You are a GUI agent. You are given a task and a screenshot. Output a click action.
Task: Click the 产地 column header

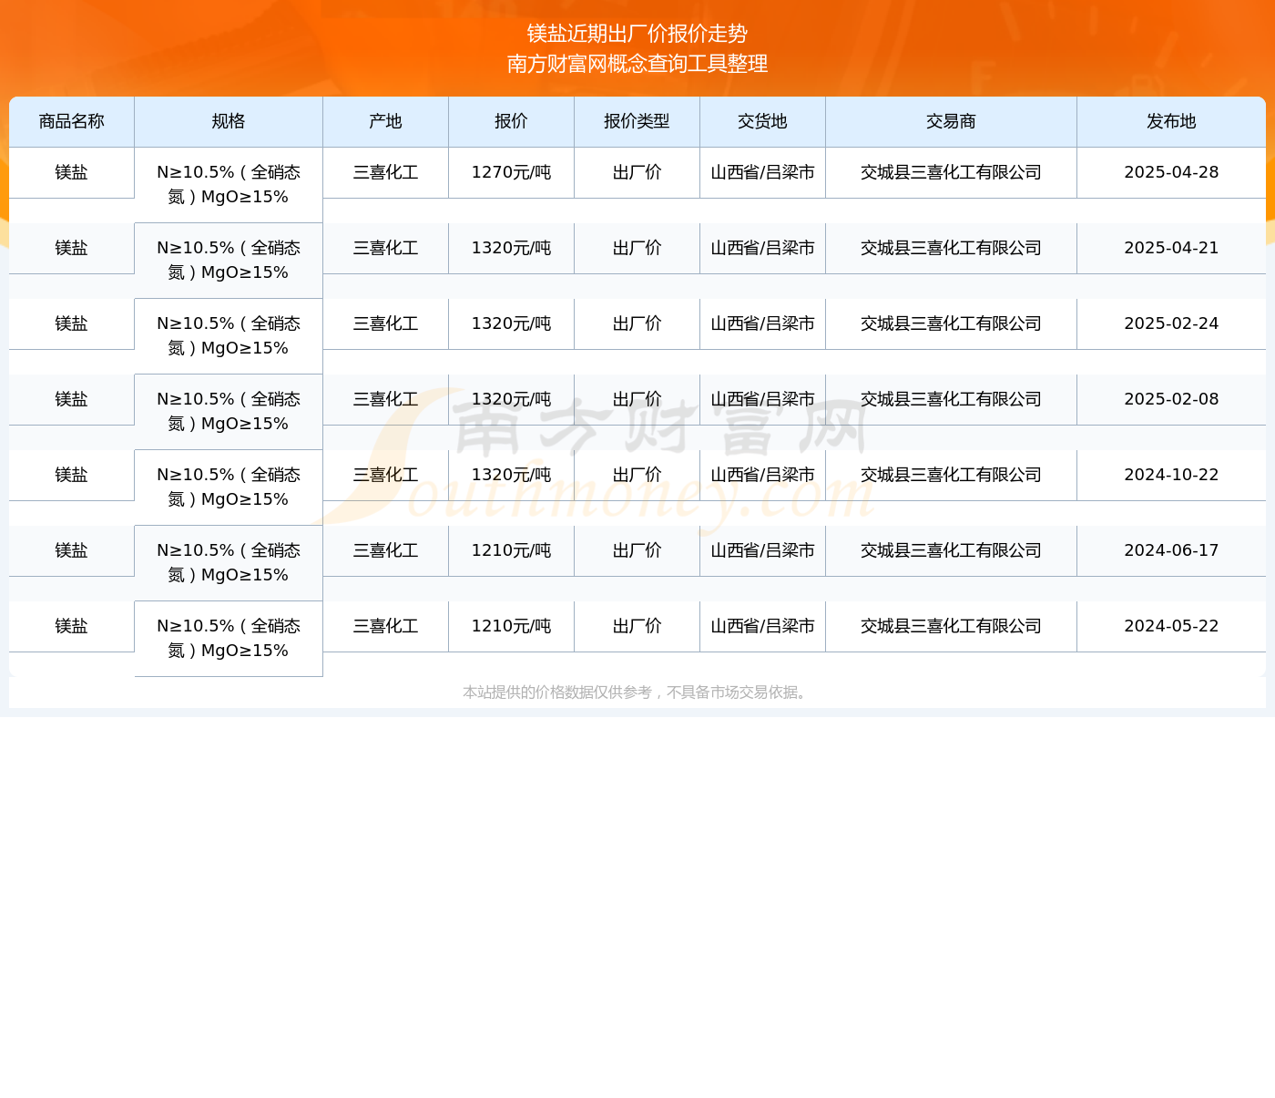click(386, 121)
